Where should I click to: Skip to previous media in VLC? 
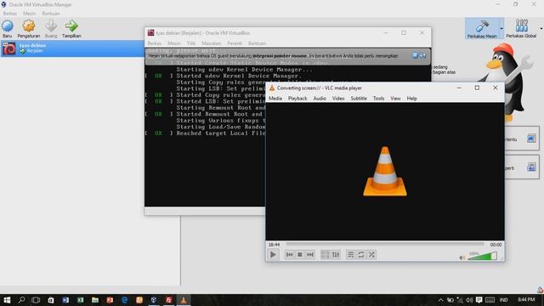pos(289,255)
